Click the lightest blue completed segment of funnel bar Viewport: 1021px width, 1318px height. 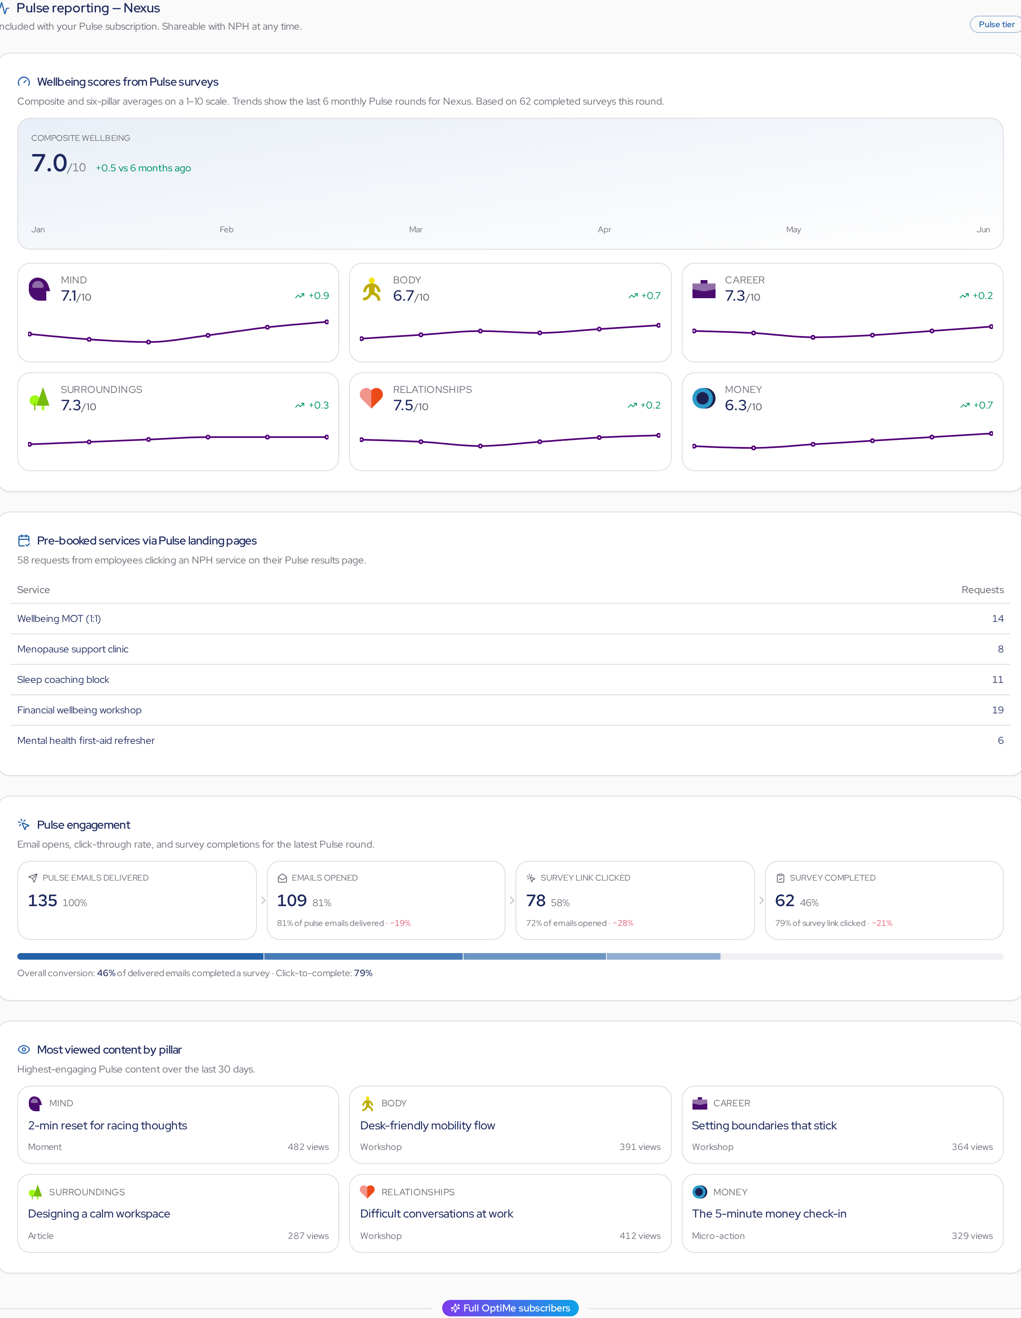tap(663, 956)
